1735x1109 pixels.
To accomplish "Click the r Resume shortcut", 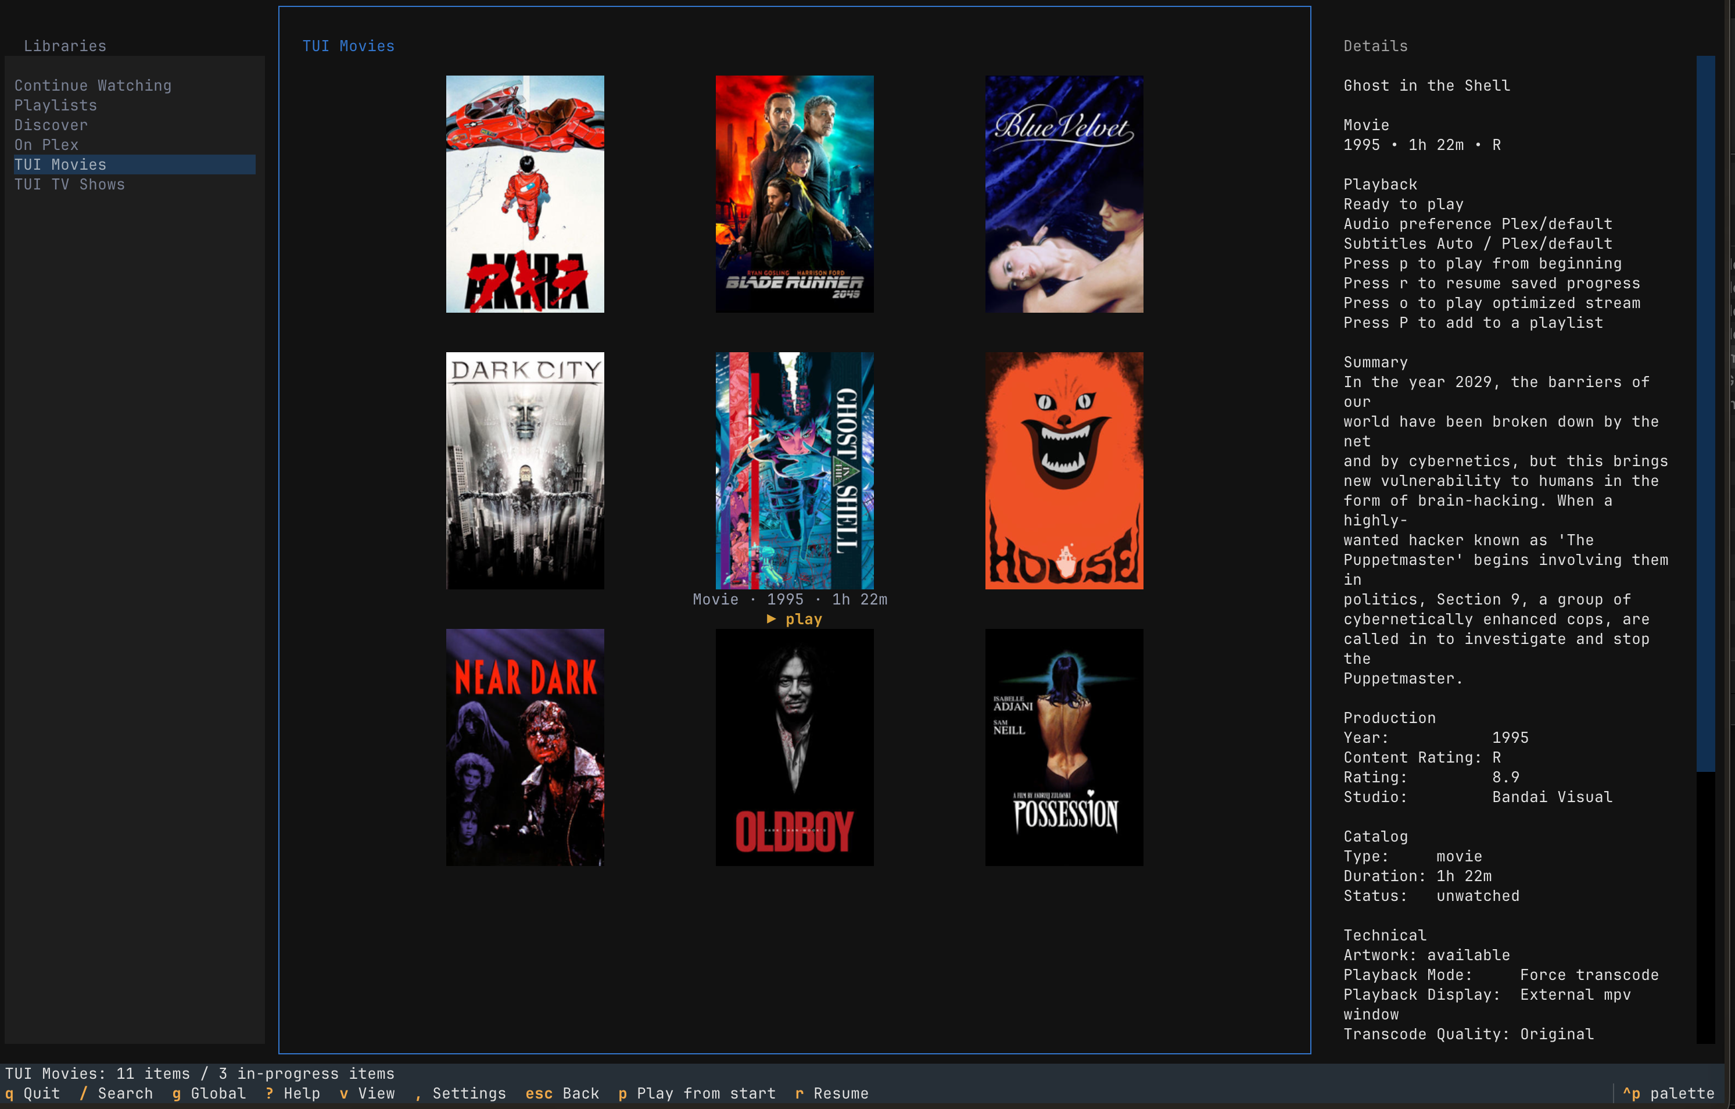I will [x=831, y=1093].
